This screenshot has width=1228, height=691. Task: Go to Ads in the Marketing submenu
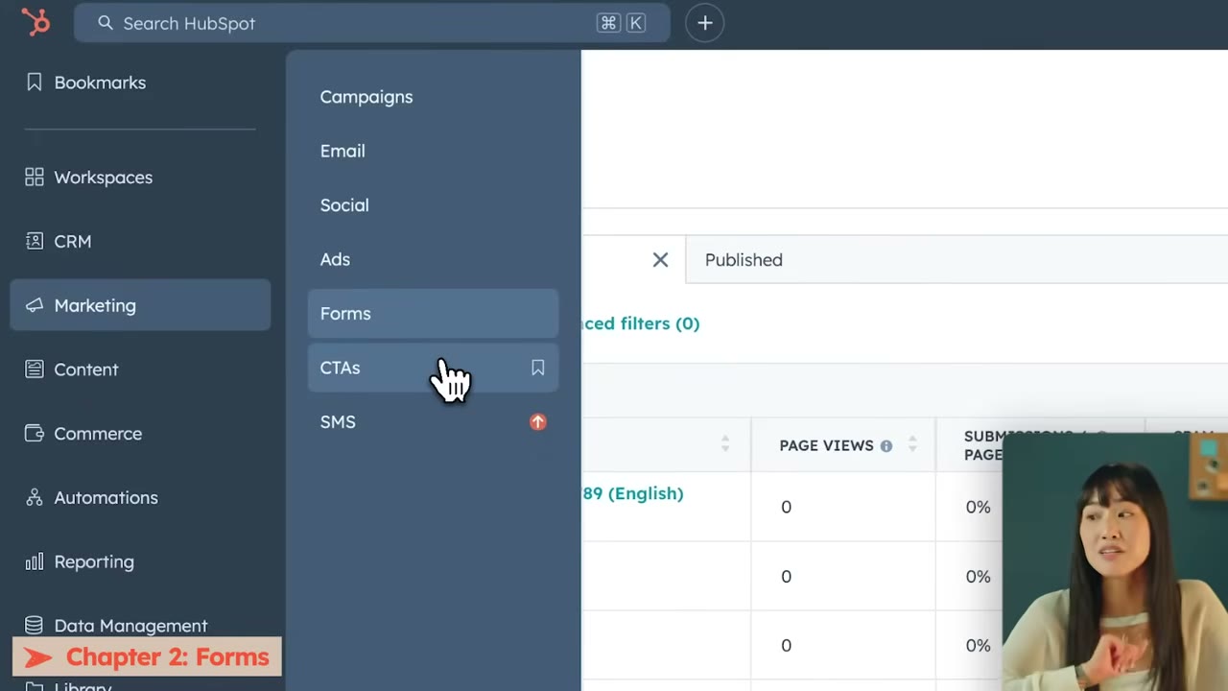click(x=433, y=259)
